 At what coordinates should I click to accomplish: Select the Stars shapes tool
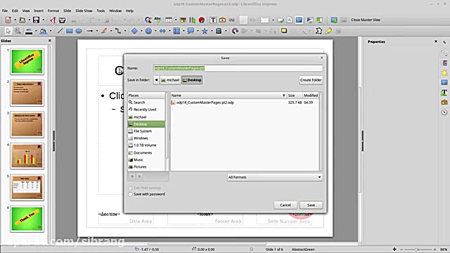pyautogui.click(x=205, y=31)
